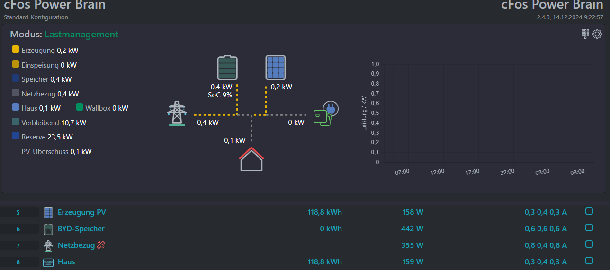
Task: Click the 0,6 0,6 0,6 A current value
Action: coord(546,229)
